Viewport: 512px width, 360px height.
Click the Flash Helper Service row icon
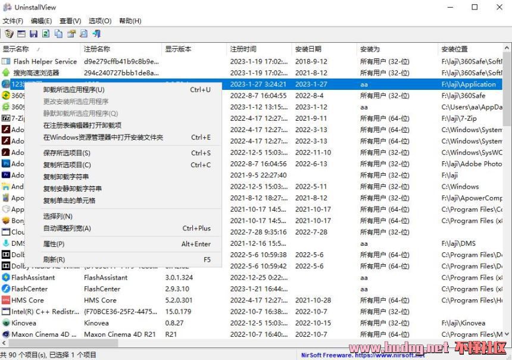6,61
